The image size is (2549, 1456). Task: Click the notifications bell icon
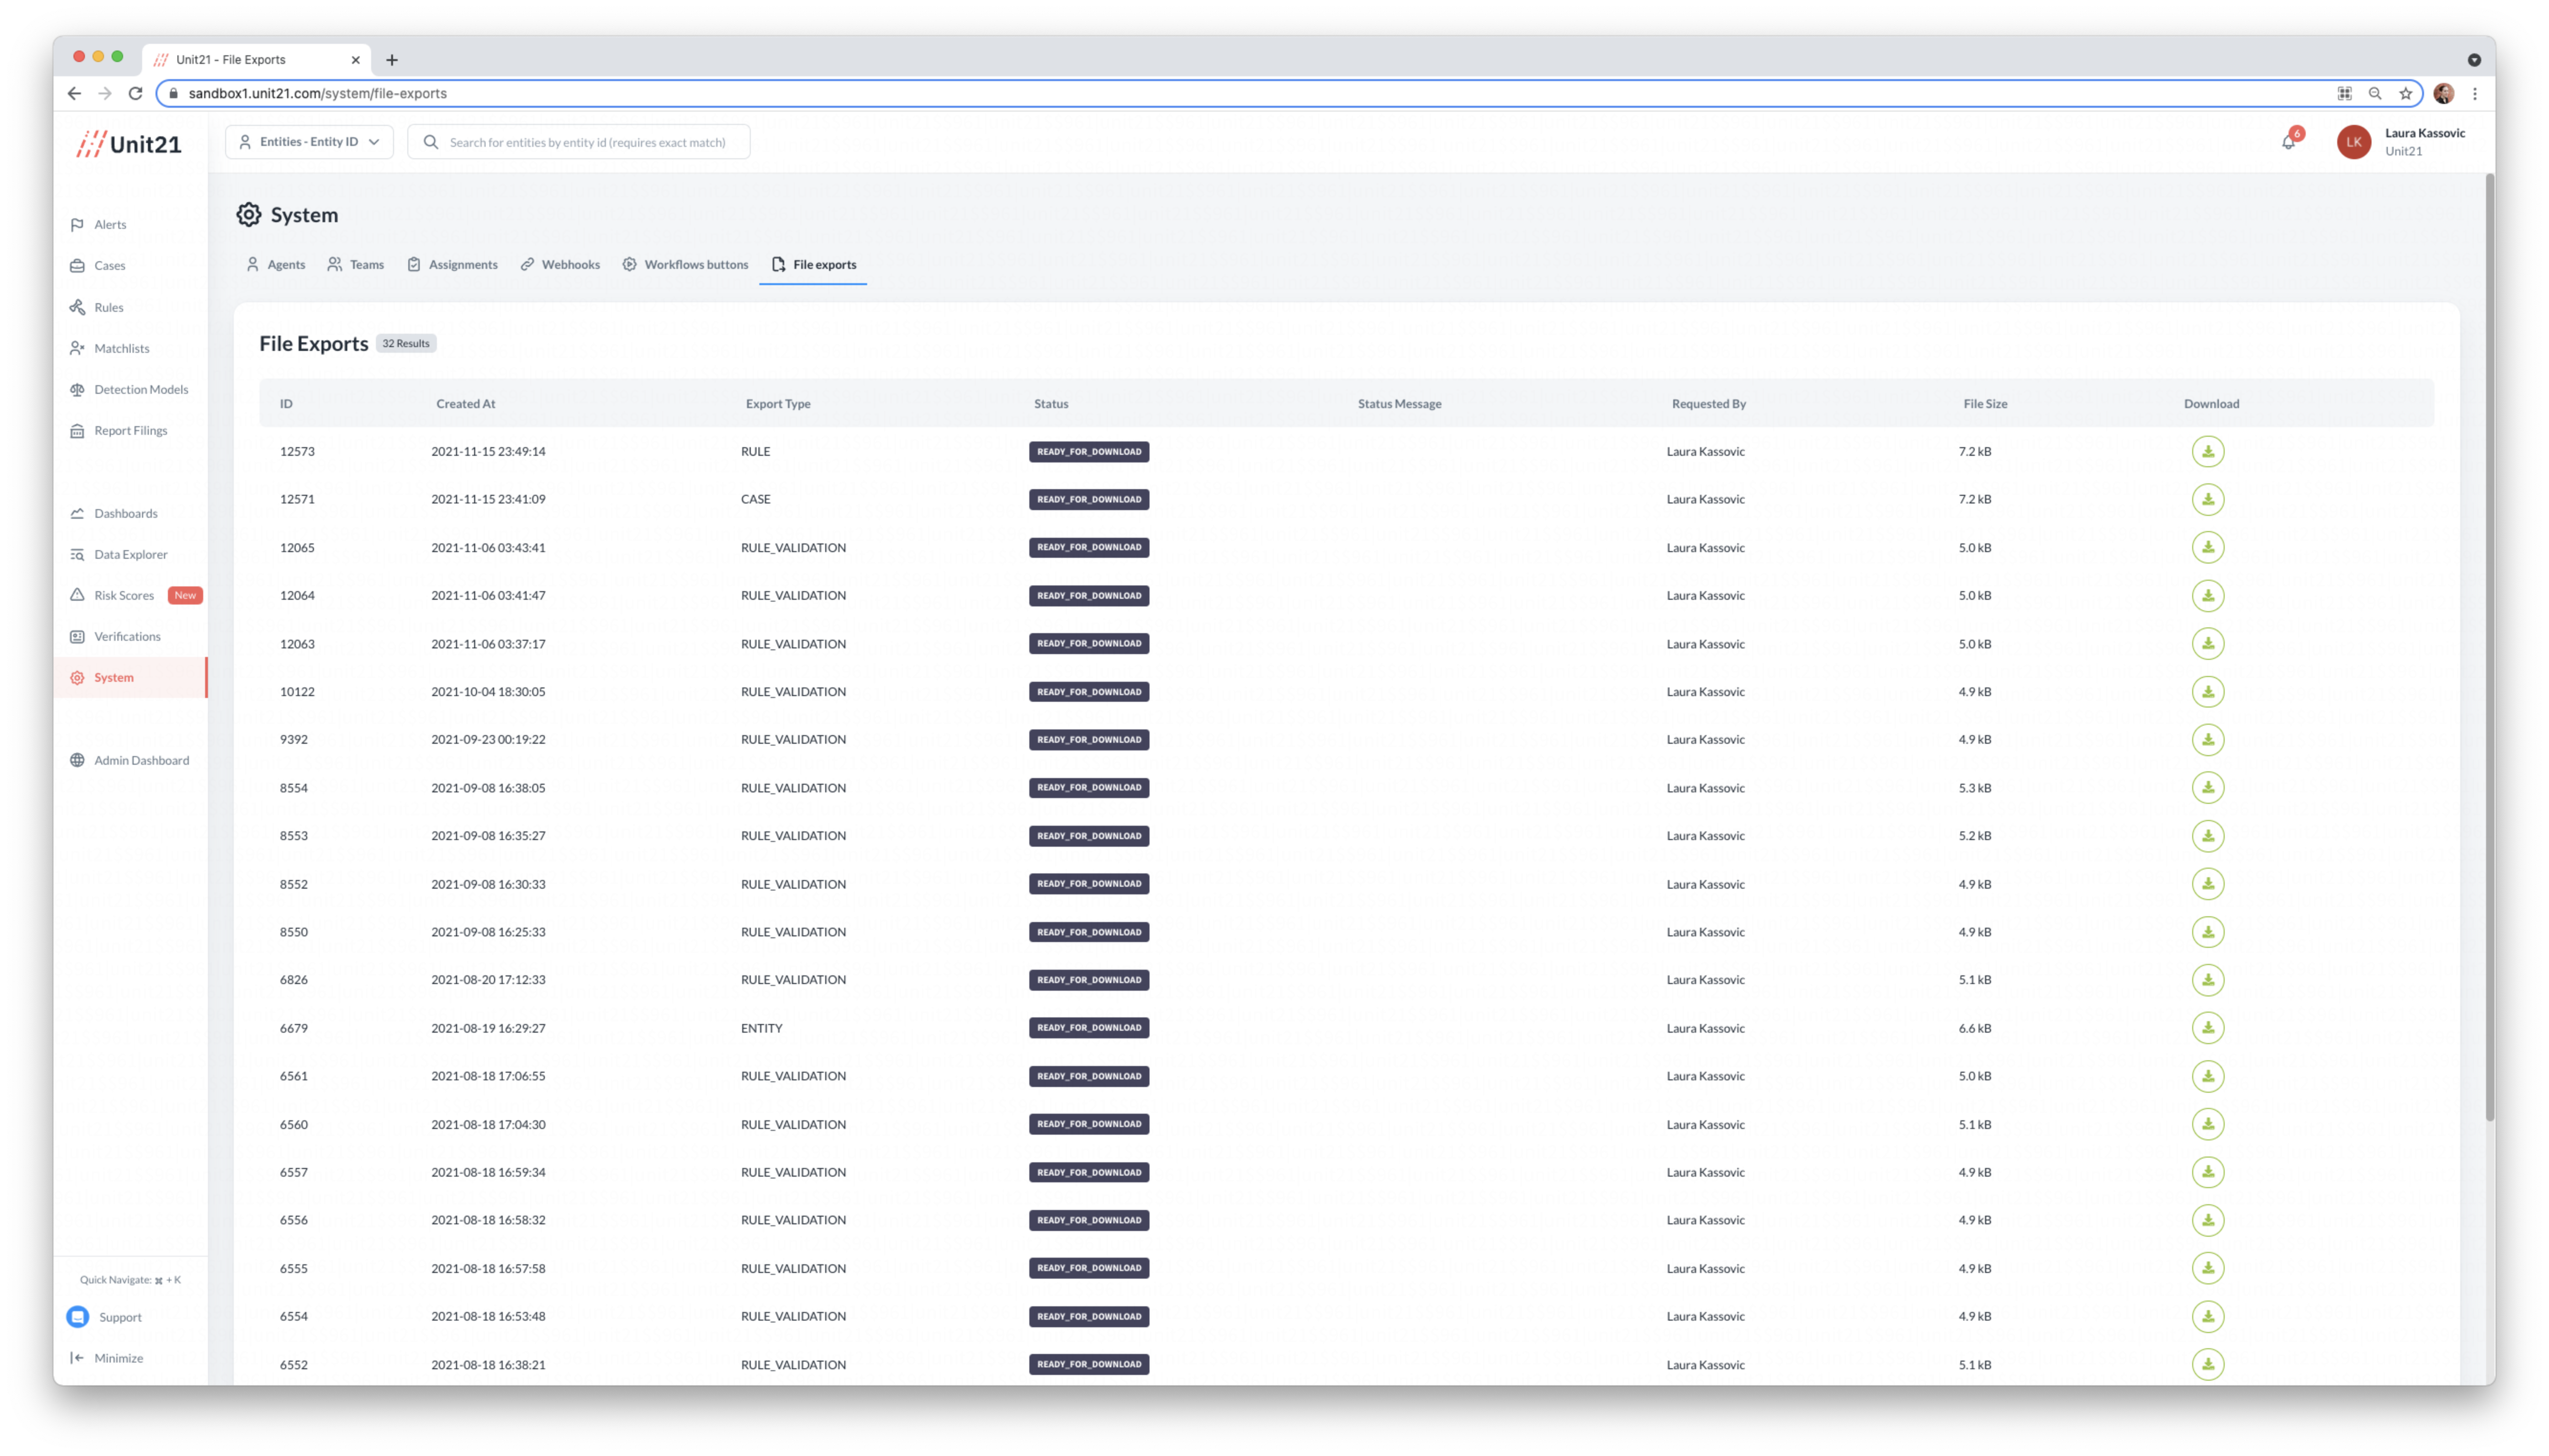[x=2288, y=142]
